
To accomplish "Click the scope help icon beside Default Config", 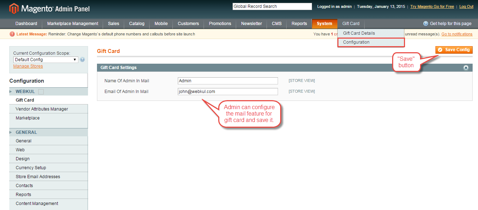I will click(x=82, y=60).
